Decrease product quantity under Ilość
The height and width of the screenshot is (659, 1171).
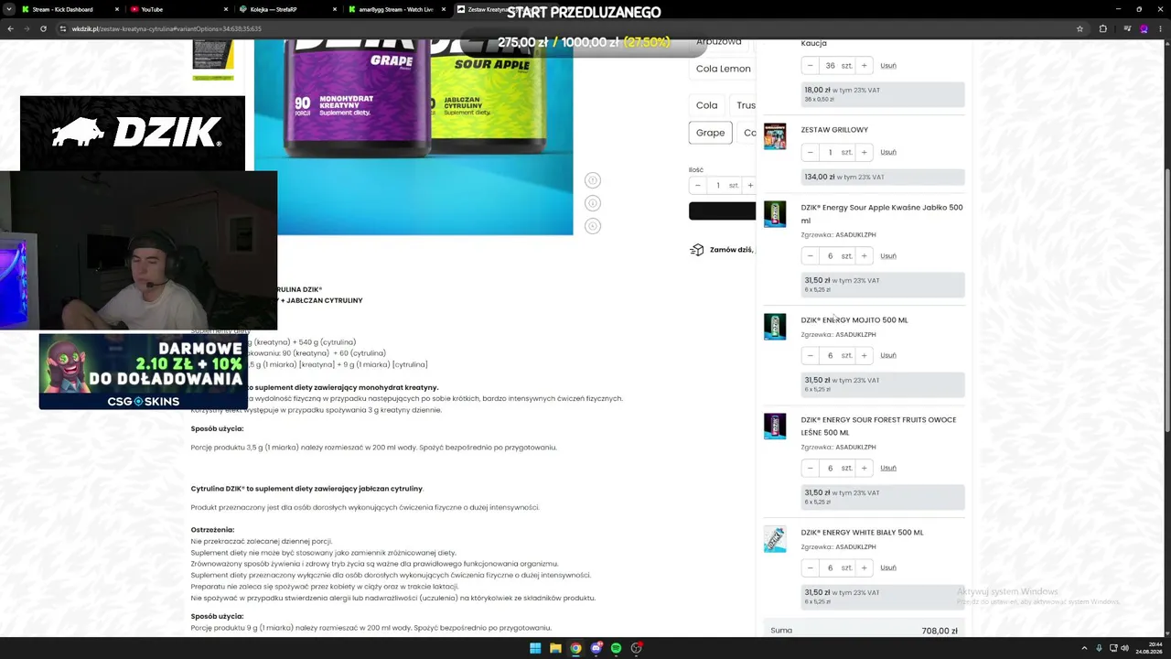[697, 186]
